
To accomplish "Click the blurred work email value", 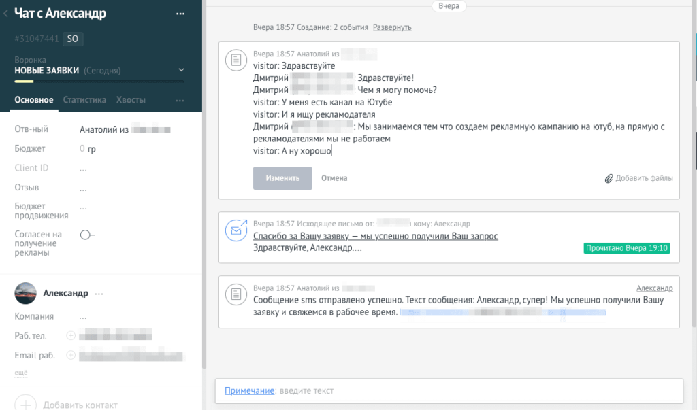I will pyautogui.click(x=131, y=356).
